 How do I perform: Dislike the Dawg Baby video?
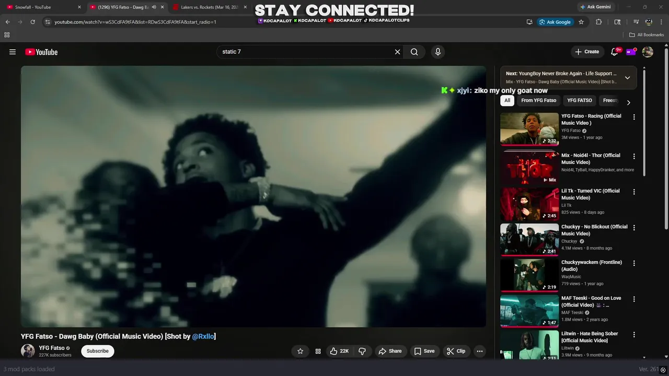point(362,351)
